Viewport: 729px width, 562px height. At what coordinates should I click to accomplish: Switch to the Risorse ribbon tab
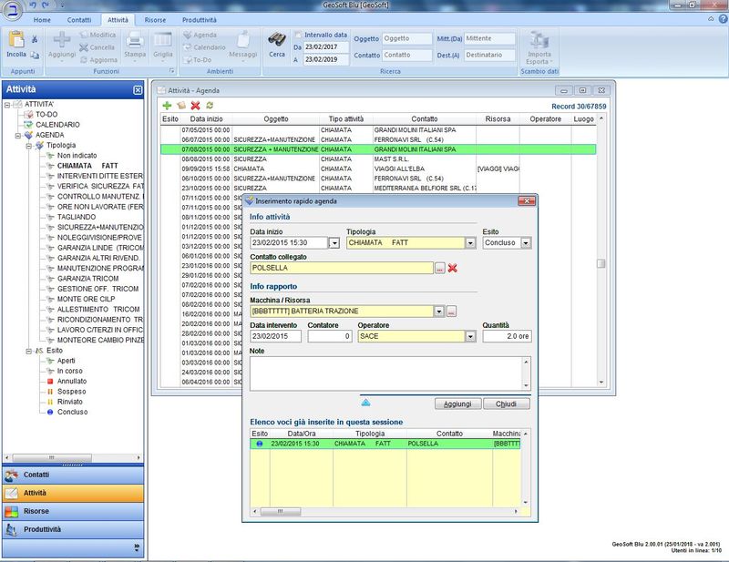point(153,19)
